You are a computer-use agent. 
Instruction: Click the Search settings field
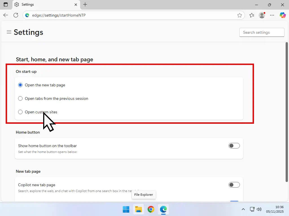[262, 32]
